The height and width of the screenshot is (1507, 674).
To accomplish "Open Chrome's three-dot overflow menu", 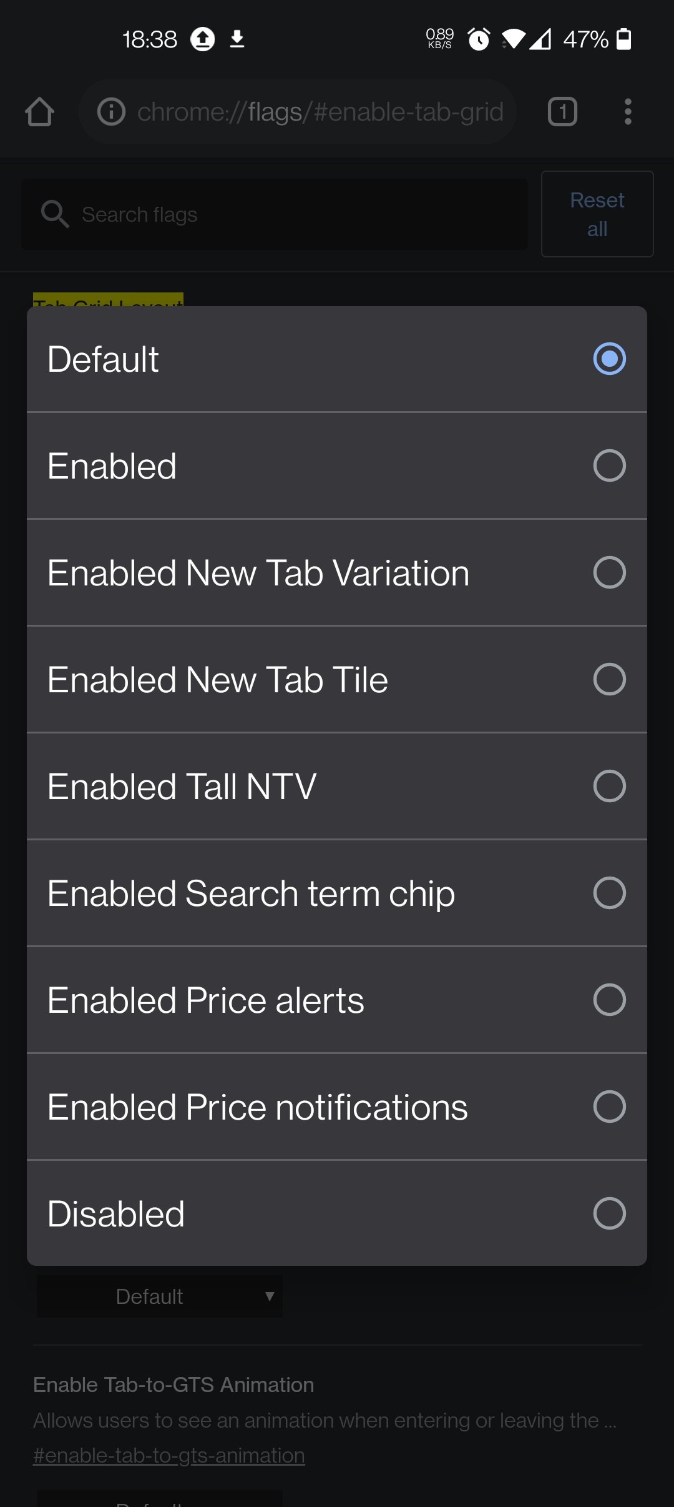I will (628, 112).
